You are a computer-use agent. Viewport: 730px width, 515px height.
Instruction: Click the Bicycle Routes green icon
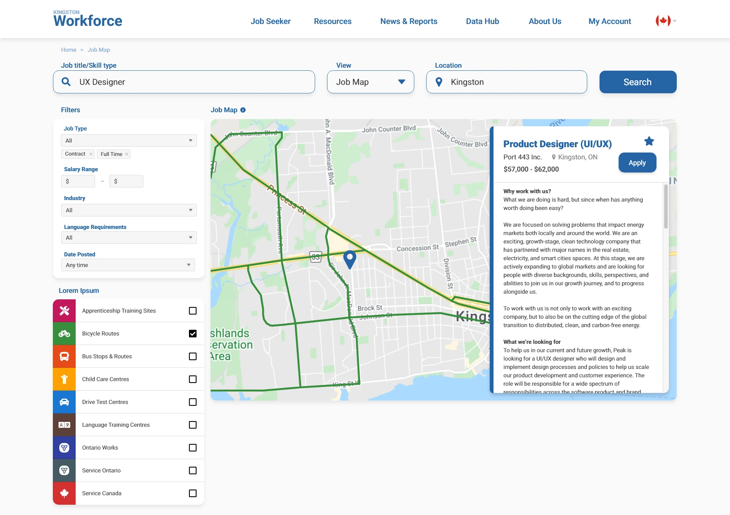click(x=64, y=334)
